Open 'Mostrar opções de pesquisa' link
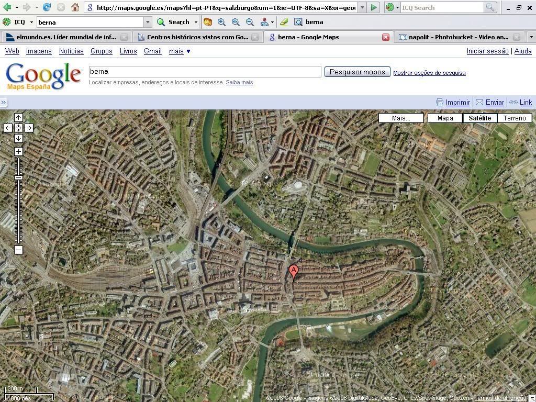The image size is (536, 402). [x=429, y=73]
